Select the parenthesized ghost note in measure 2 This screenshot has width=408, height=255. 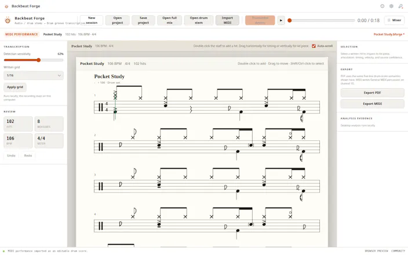tap(251, 145)
